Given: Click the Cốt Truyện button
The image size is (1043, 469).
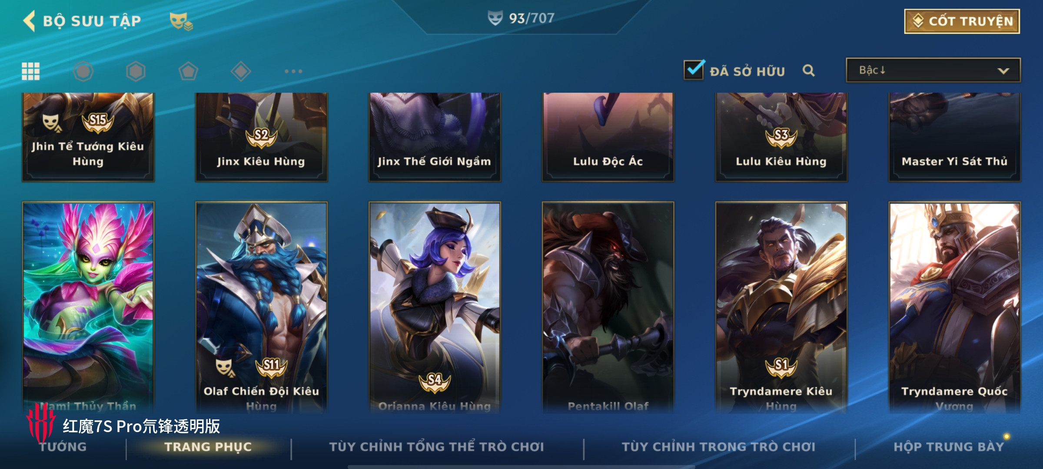Looking at the screenshot, I should pos(962,21).
